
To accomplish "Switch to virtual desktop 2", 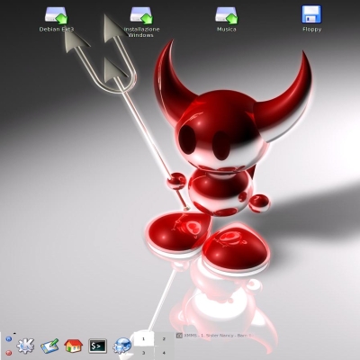I will coord(164,339).
